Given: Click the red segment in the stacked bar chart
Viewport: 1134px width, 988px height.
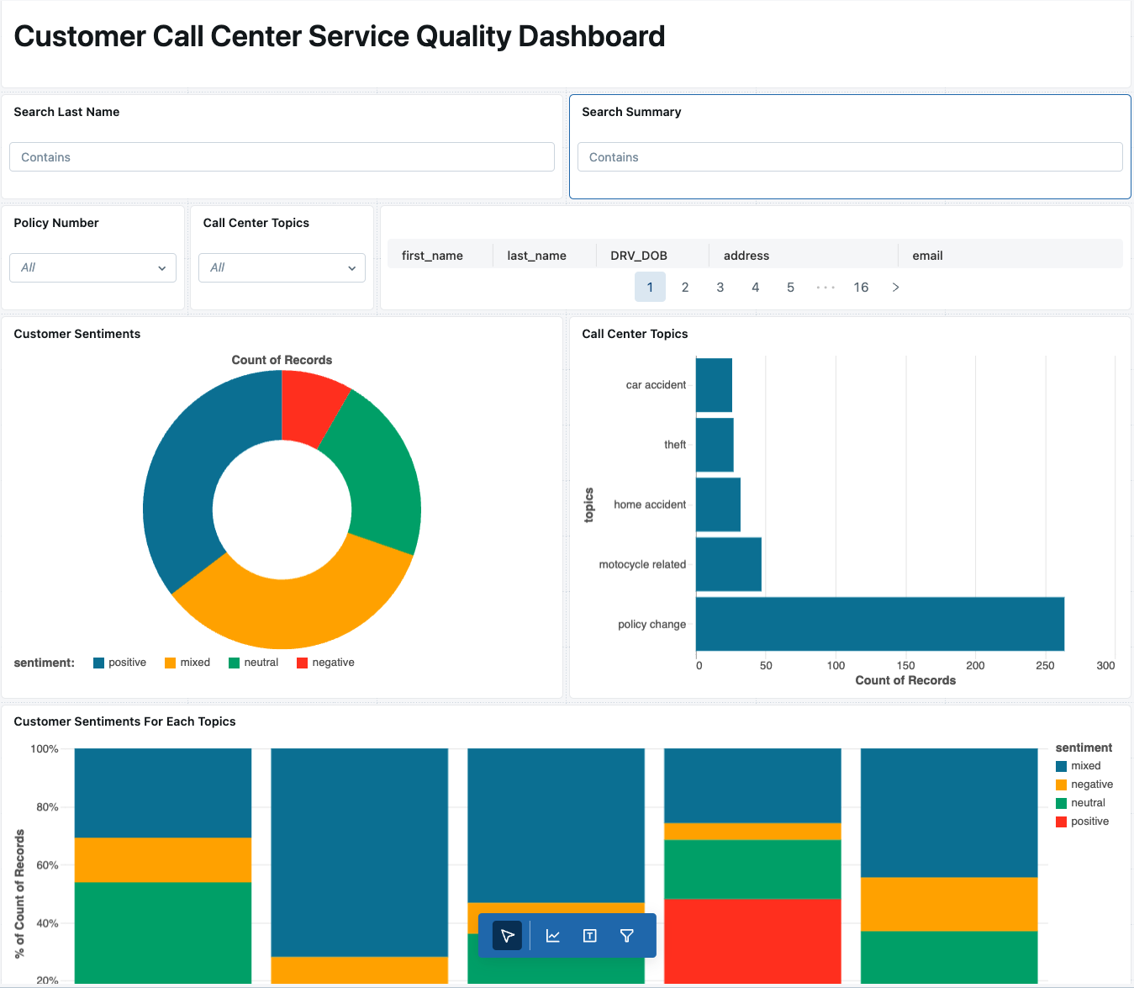Looking at the screenshot, I should click(x=752, y=940).
